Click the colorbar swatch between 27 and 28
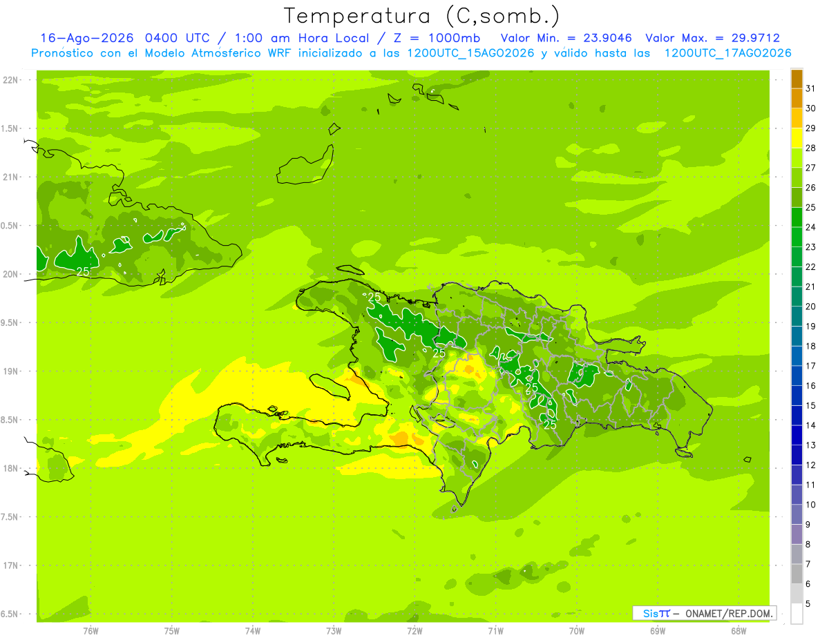The height and width of the screenshot is (640, 829). pyautogui.click(x=797, y=158)
